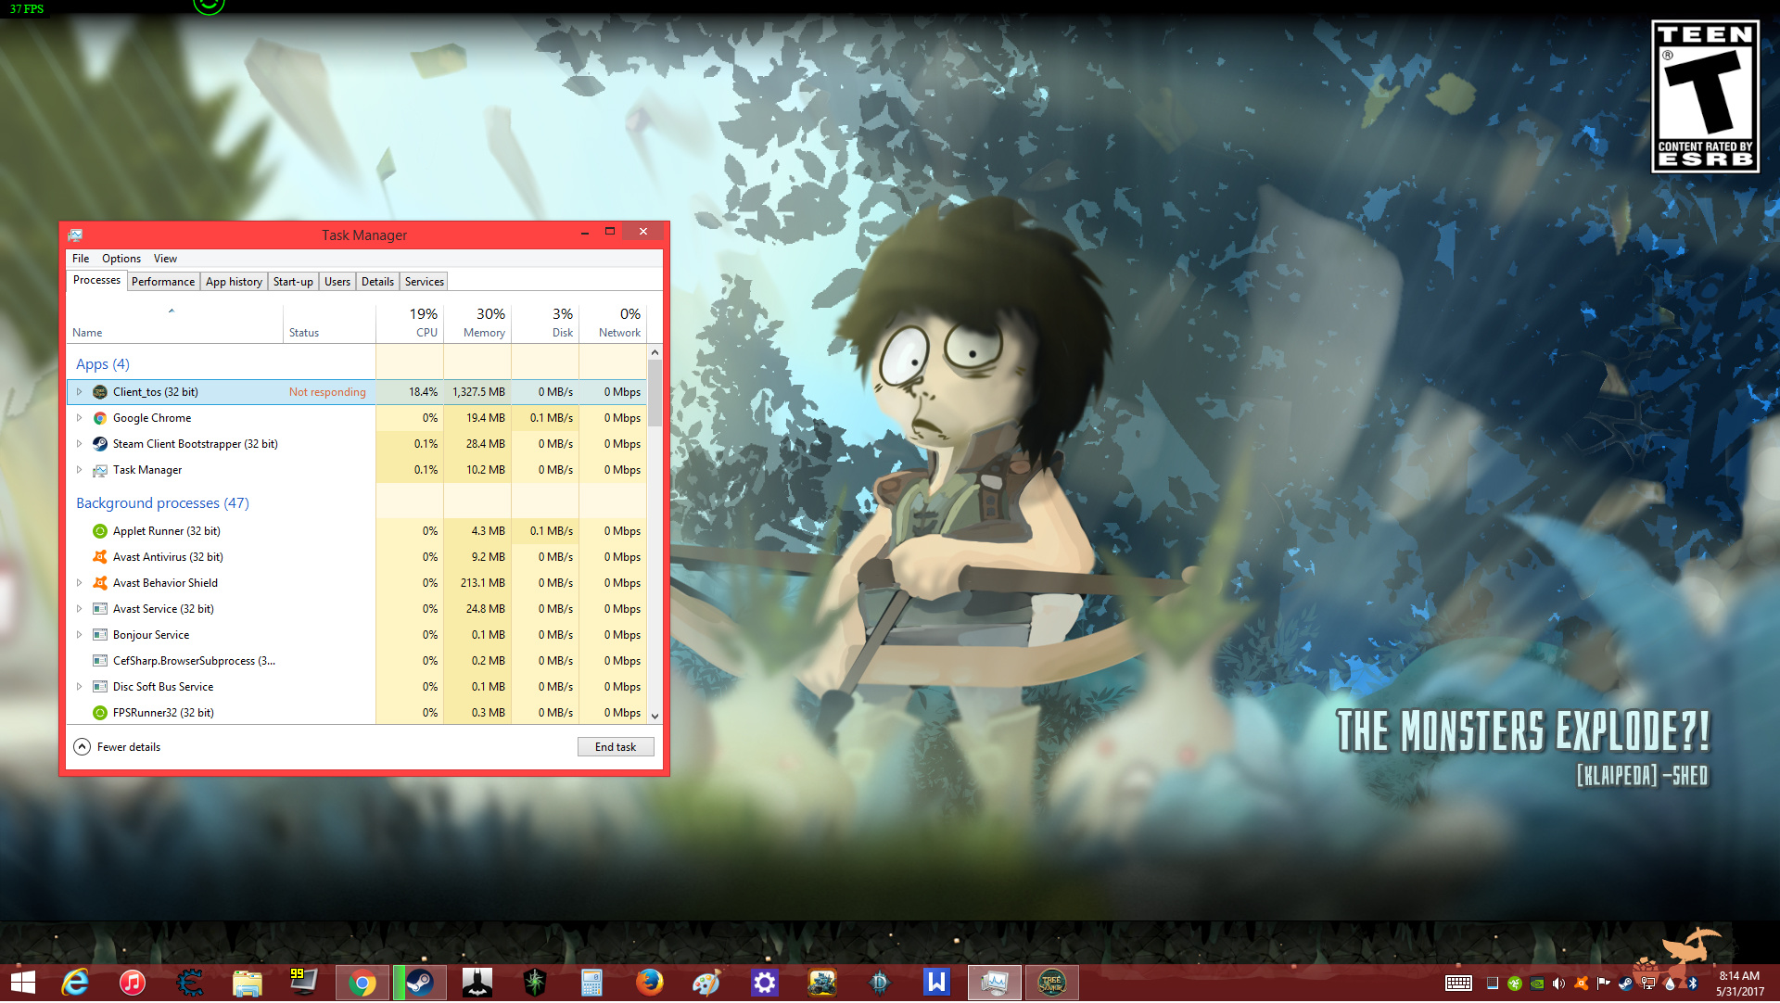
Task: Open File Explorer from the taskbar
Action: 248,984
